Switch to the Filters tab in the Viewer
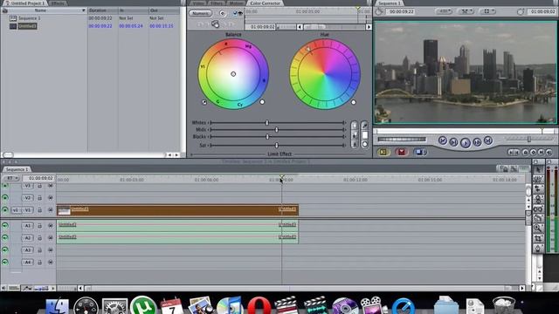The width and height of the screenshot is (559, 314). (217, 3)
